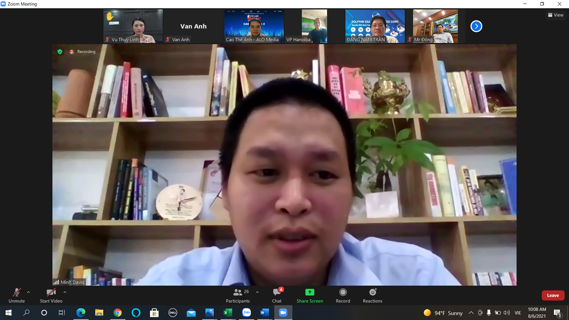Viewport: 569px width, 320px height.
Task: Open Microsoft Excel from the taskbar
Action: pos(228,312)
